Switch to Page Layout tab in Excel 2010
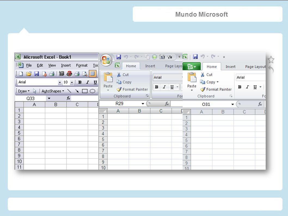The width and height of the screenshot is (288, 216). coord(255,67)
